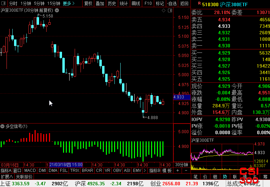The width and height of the screenshot is (270, 187).
Task: Expand the 扩展 panel
Action: point(7,177)
